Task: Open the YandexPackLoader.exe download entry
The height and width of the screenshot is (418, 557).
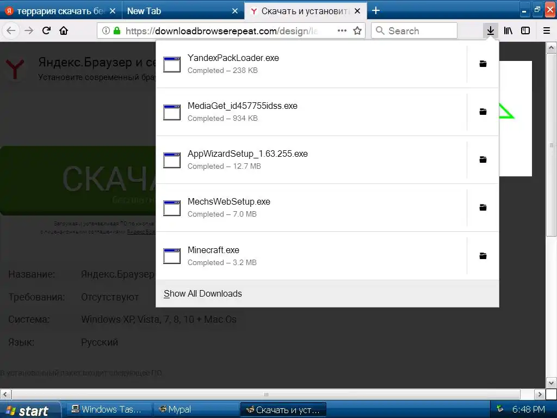Action: [311, 64]
